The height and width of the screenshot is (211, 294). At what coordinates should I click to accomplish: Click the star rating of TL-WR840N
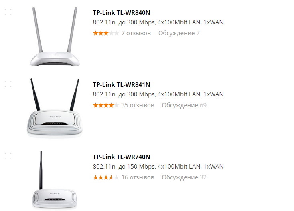click(106, 33)
